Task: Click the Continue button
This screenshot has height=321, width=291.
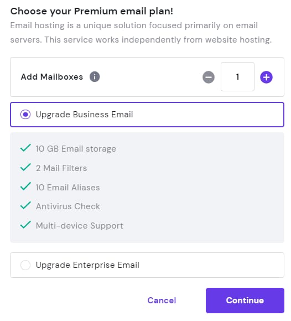Action: click(x=245, y=301)
